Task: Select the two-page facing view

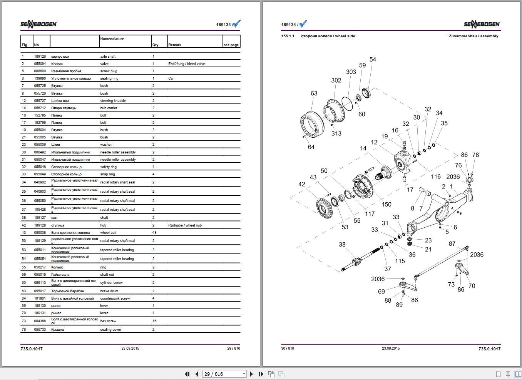Action: pos(518,374)
